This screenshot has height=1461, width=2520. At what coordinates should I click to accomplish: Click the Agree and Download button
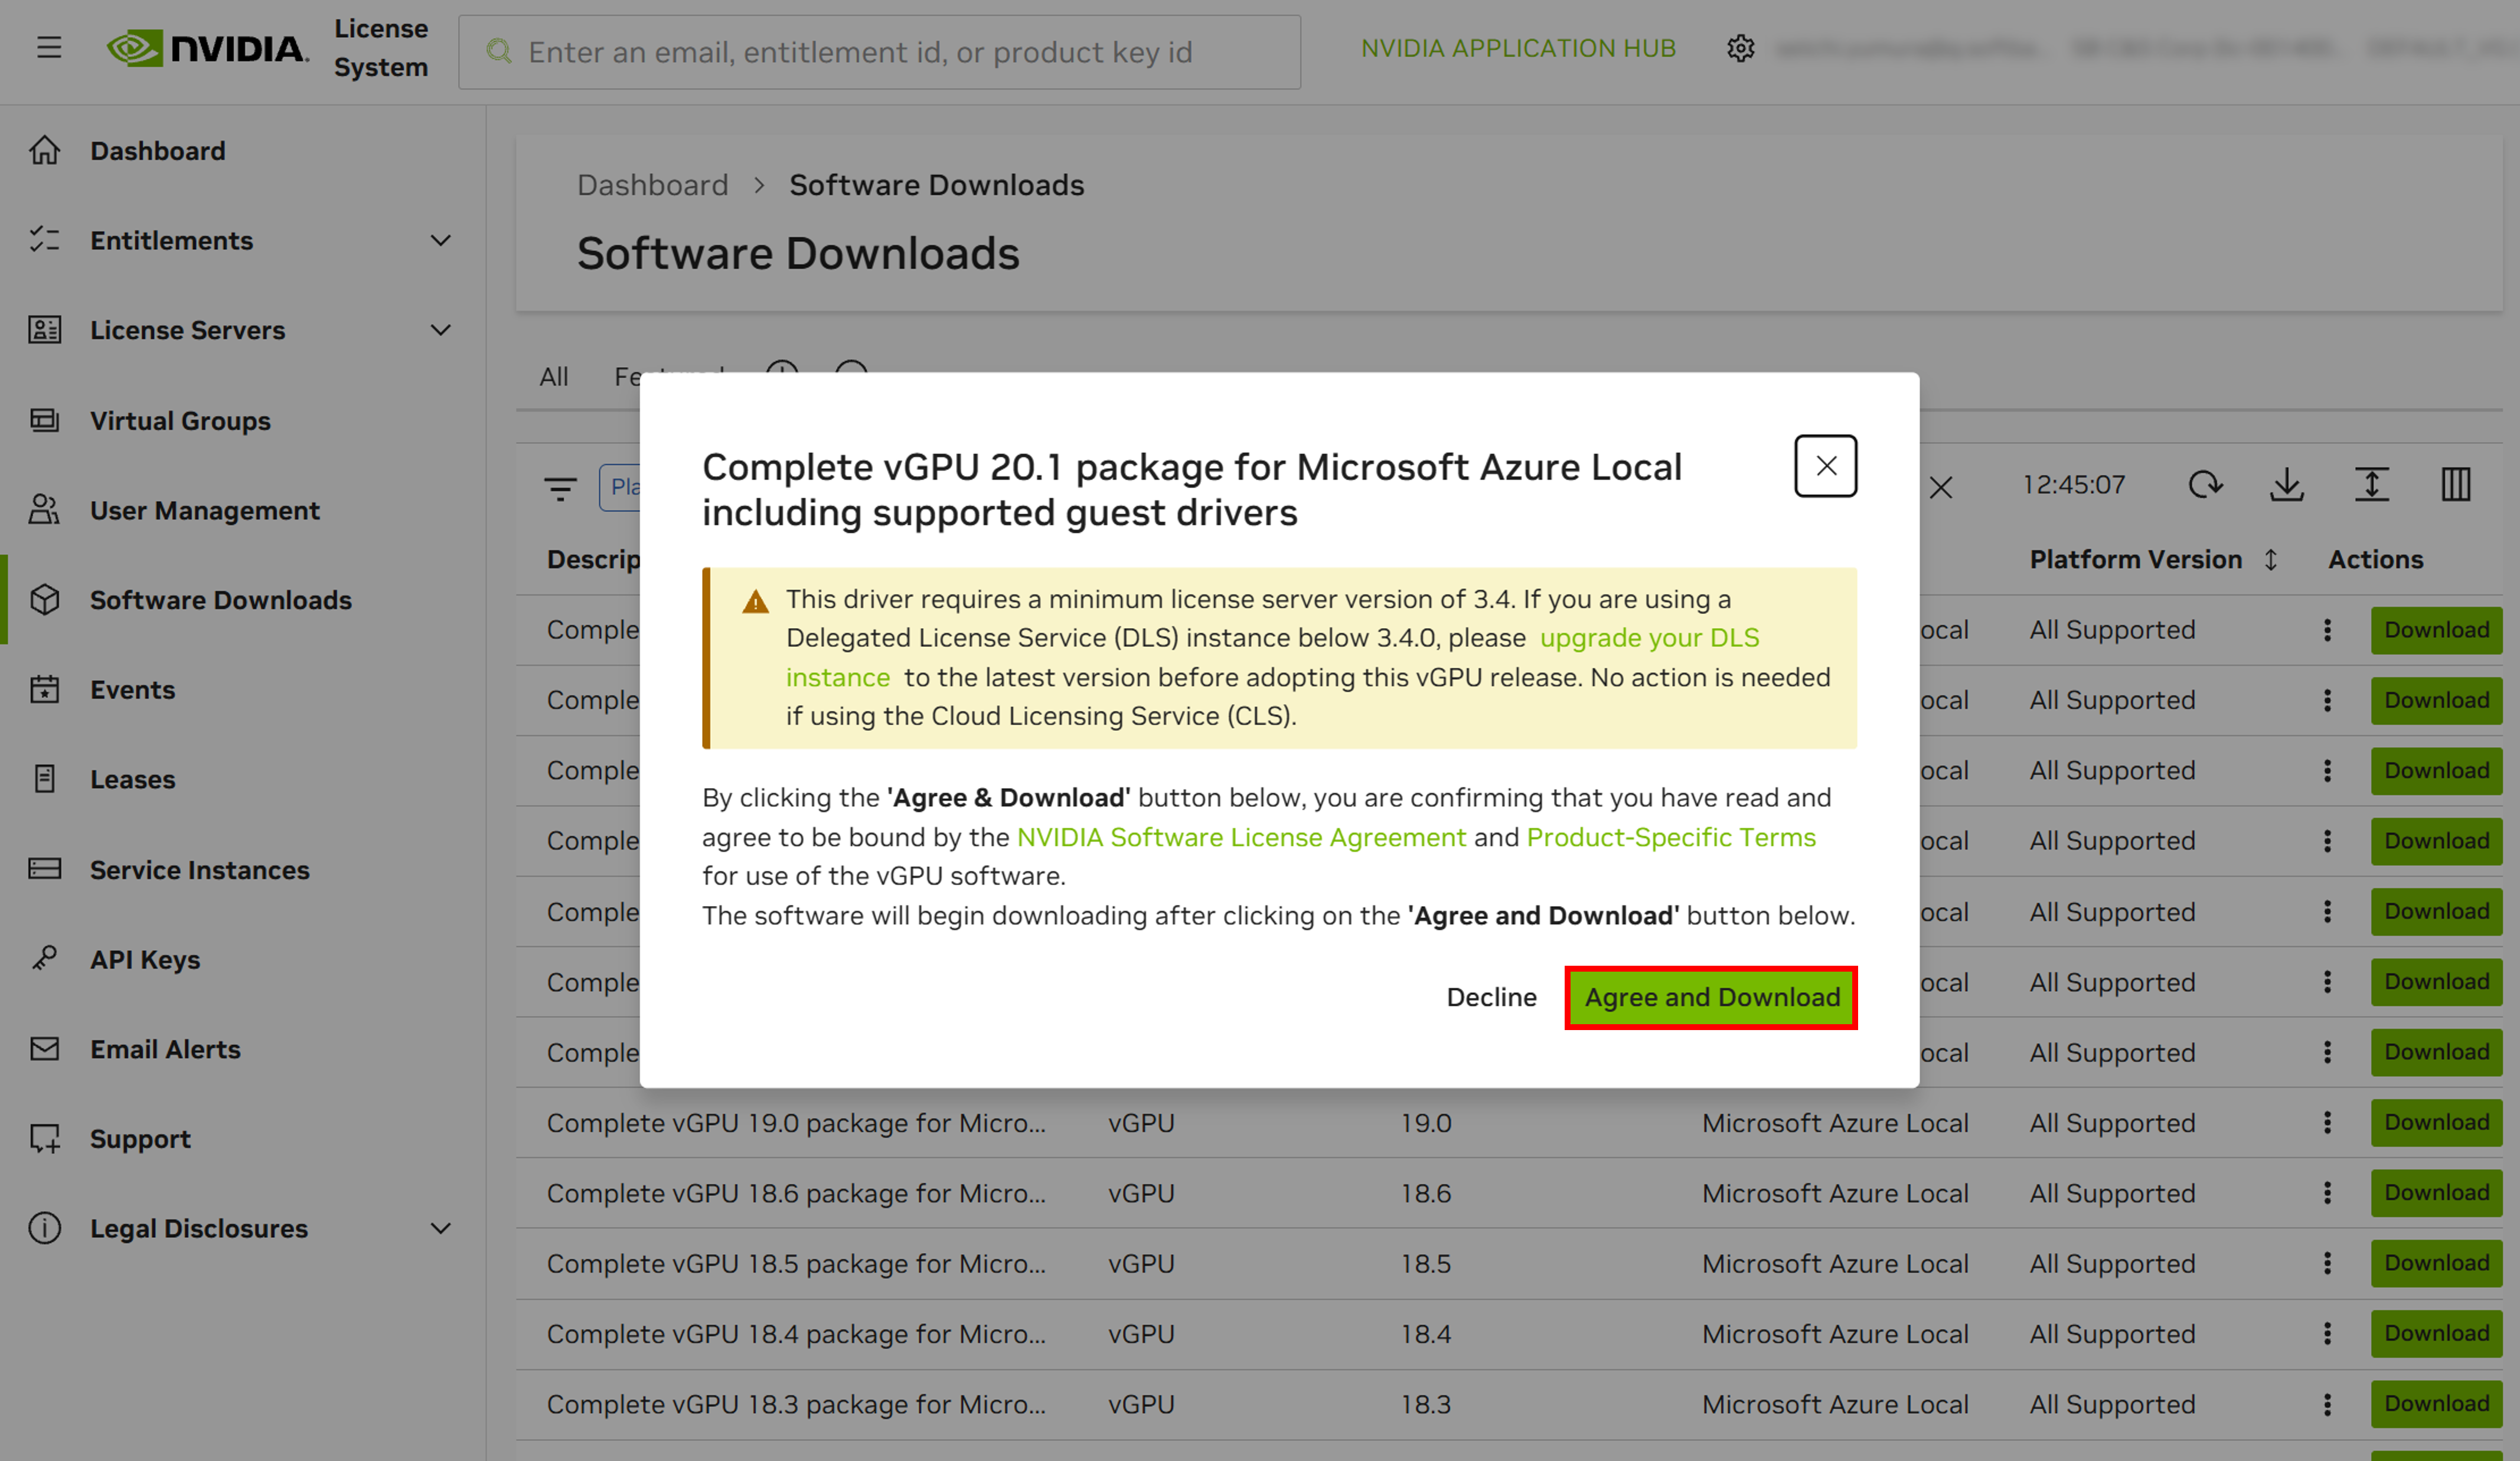point(1711,997)
